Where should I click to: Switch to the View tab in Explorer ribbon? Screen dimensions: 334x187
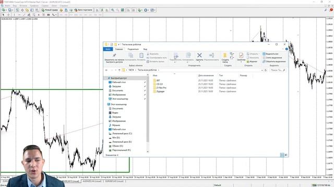tap(145, 49)
